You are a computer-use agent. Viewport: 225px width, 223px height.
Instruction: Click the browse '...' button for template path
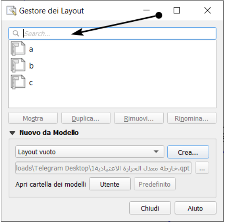click(202, 168)
